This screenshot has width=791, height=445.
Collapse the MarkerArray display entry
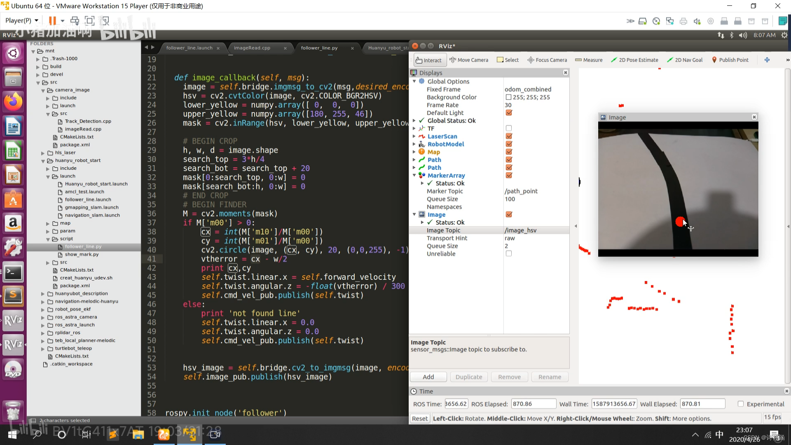414,176
